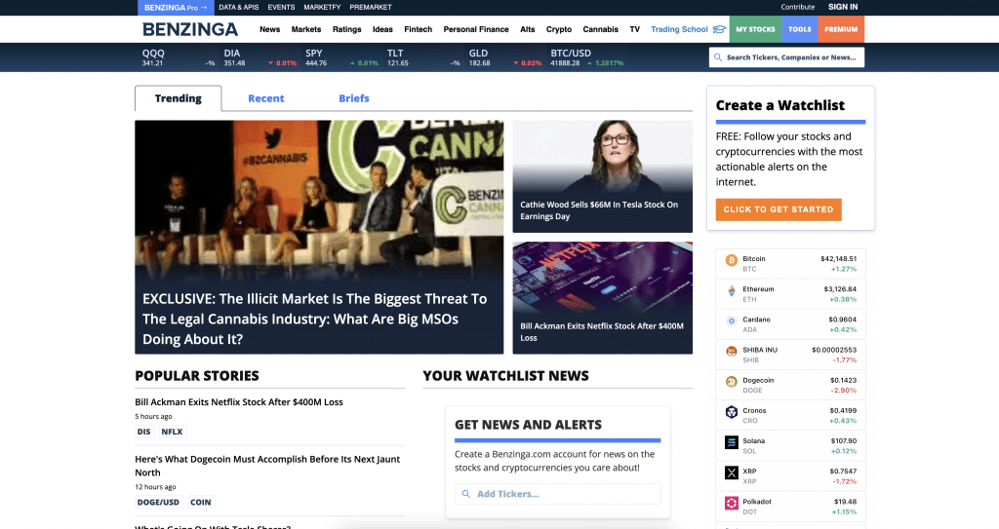Click the Bitcoin price $42,148.51
This screenshot has height=529, width=999.
(838, 258)
